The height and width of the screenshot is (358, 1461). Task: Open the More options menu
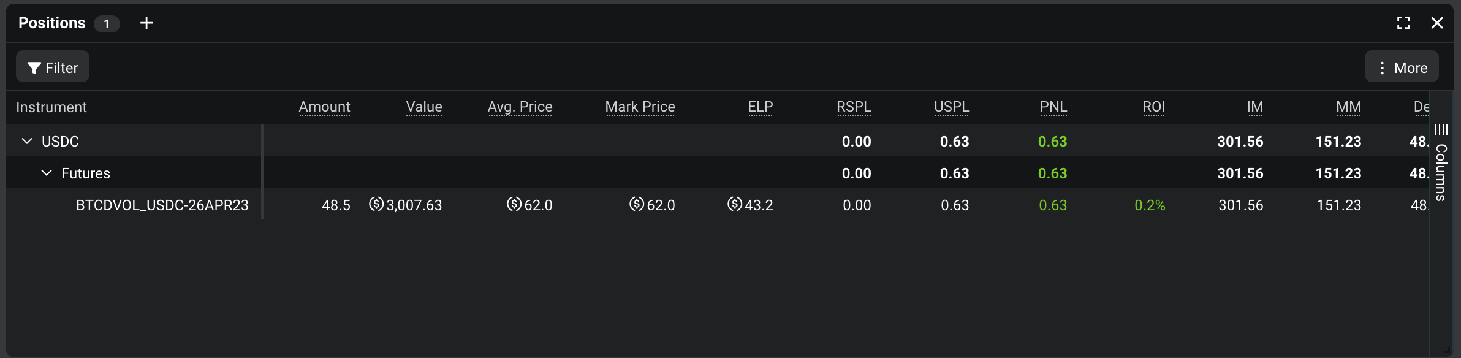point(1402,67)
